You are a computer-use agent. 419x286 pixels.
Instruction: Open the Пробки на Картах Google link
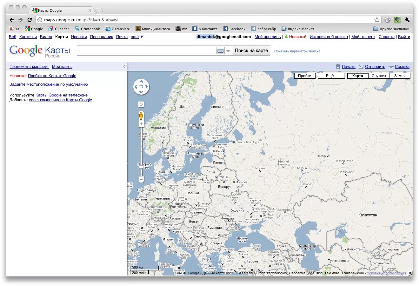[52, 76]
